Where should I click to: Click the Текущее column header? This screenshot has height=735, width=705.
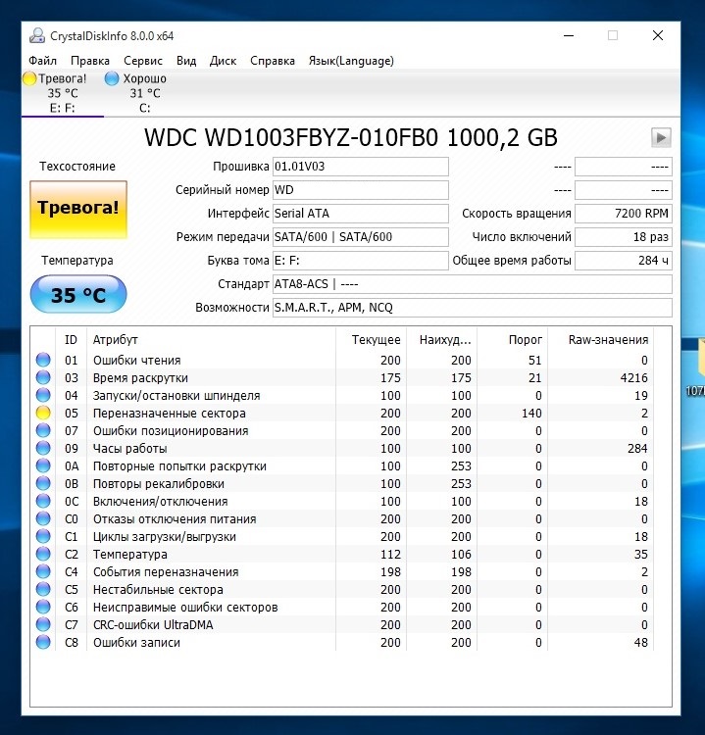[x=371, y=340]
